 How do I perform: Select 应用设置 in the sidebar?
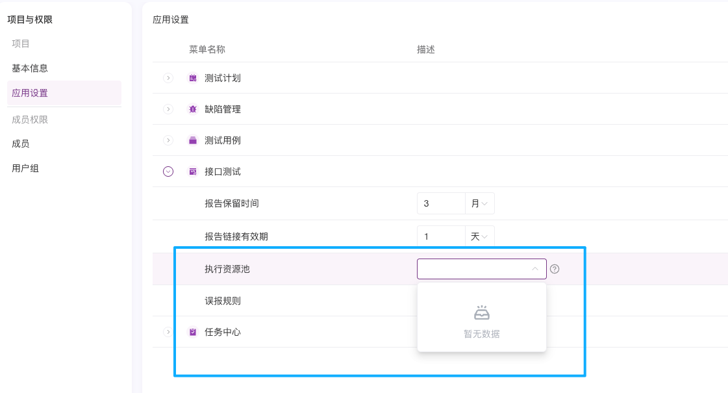pyautogui.click(x=30, y=93)
